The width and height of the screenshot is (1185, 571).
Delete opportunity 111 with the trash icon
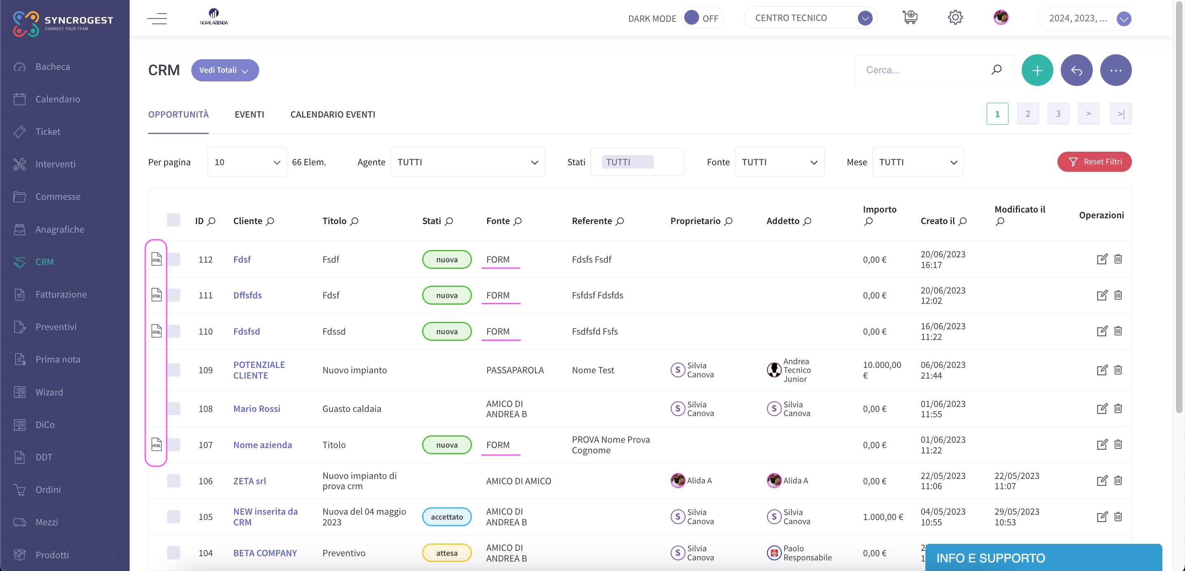[1118, 295]
